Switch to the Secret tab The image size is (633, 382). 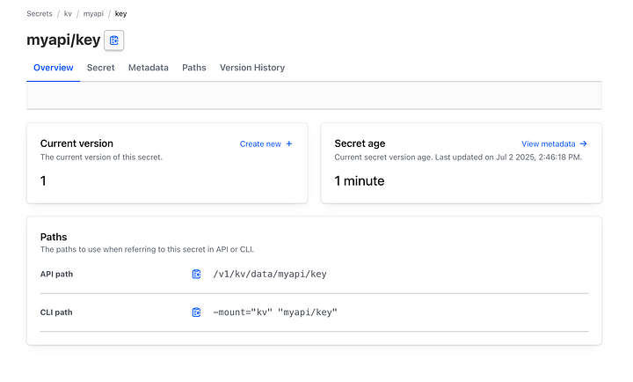(100, 68)
